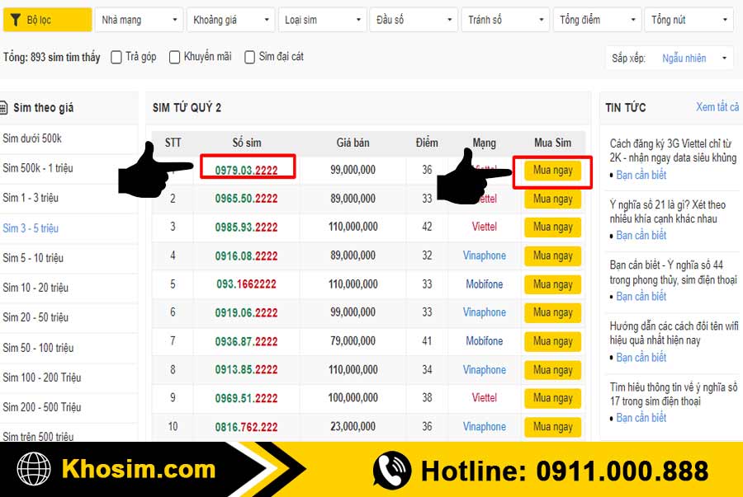Tick the Khuyến mãi checkbox
This screenshot has width=743, height=497.
coord(175,57)
